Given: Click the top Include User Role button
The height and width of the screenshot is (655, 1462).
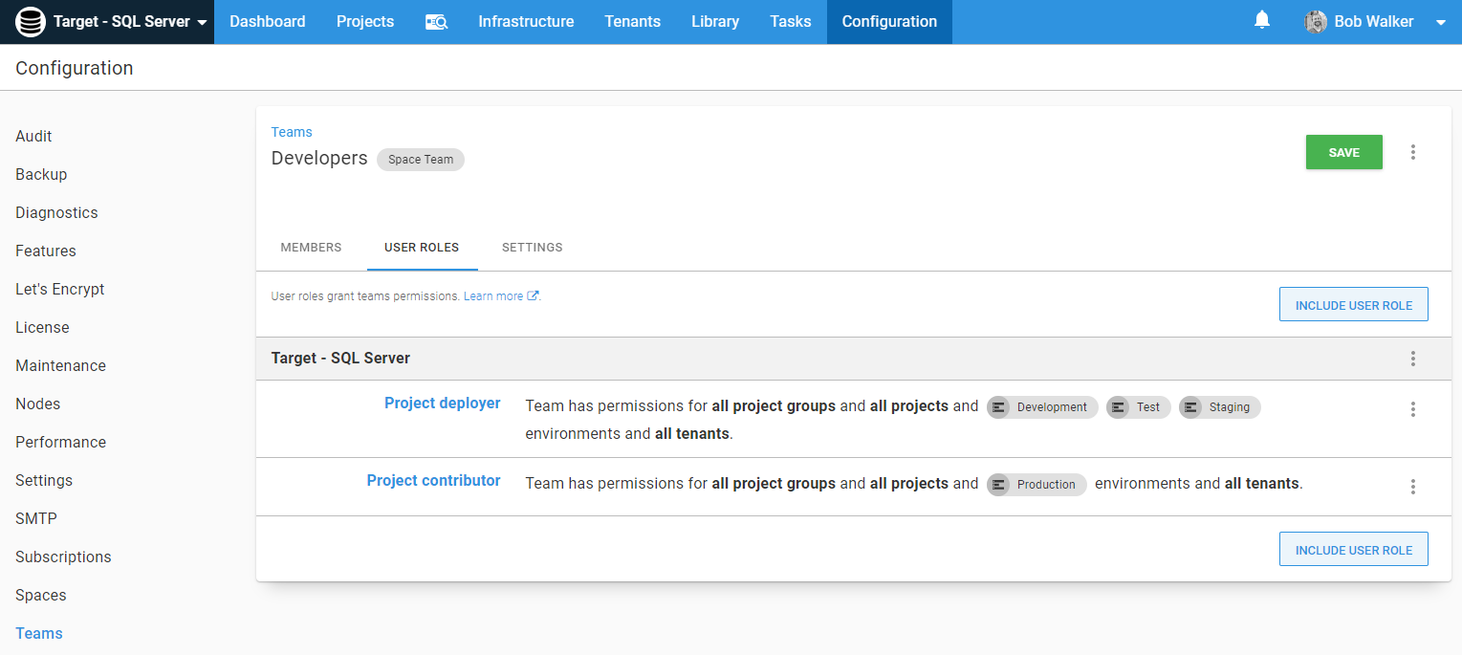Looking at the screenshot, I should click(1353, 305).
